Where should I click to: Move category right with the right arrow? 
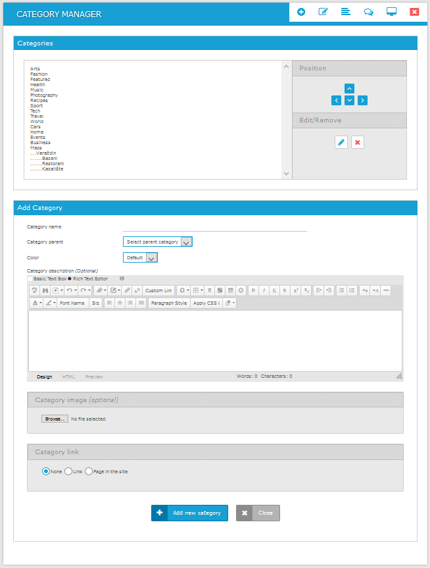(x=362, y=101)
